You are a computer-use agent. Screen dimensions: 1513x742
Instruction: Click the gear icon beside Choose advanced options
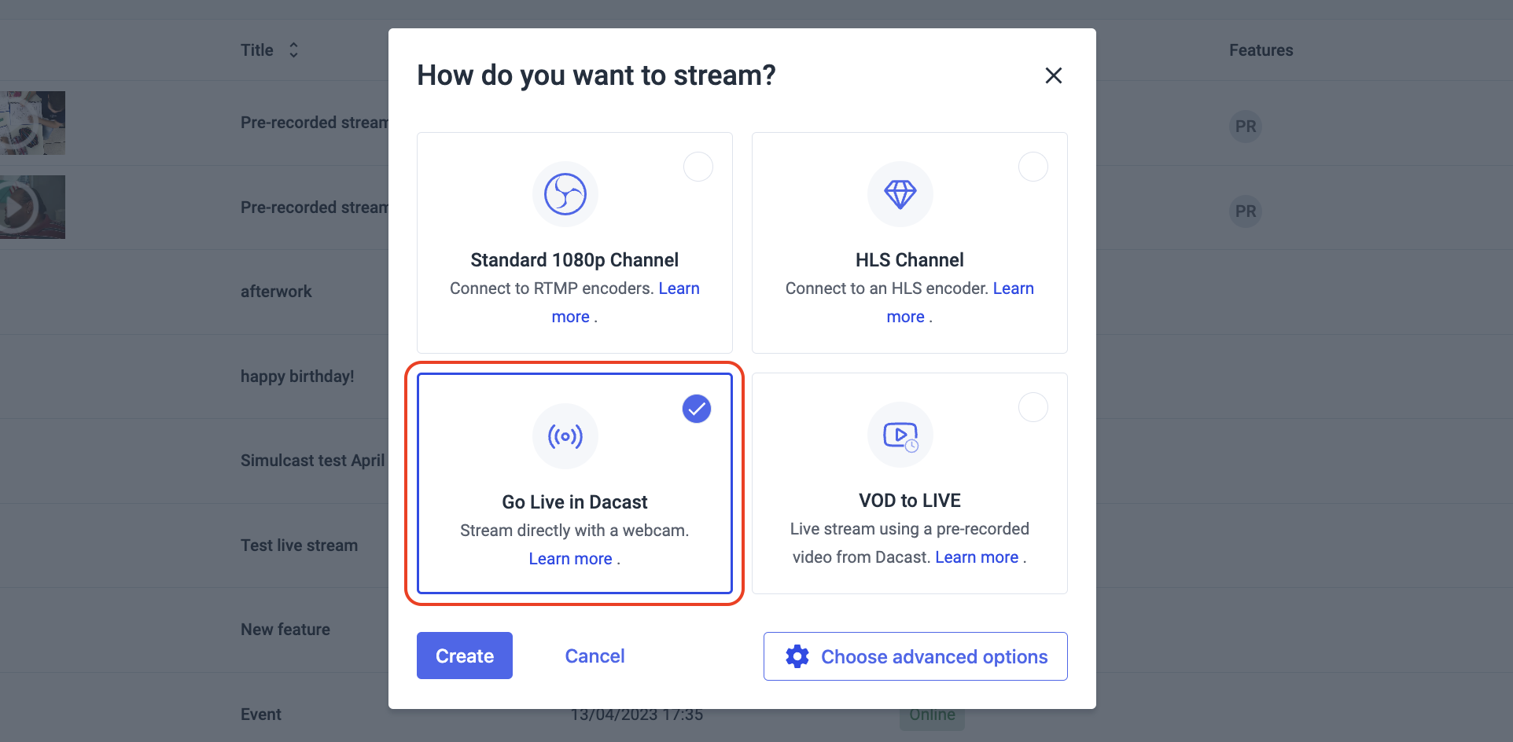[797, 656]
